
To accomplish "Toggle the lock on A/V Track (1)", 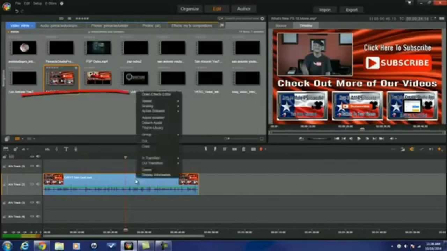I will pos(5,166).
